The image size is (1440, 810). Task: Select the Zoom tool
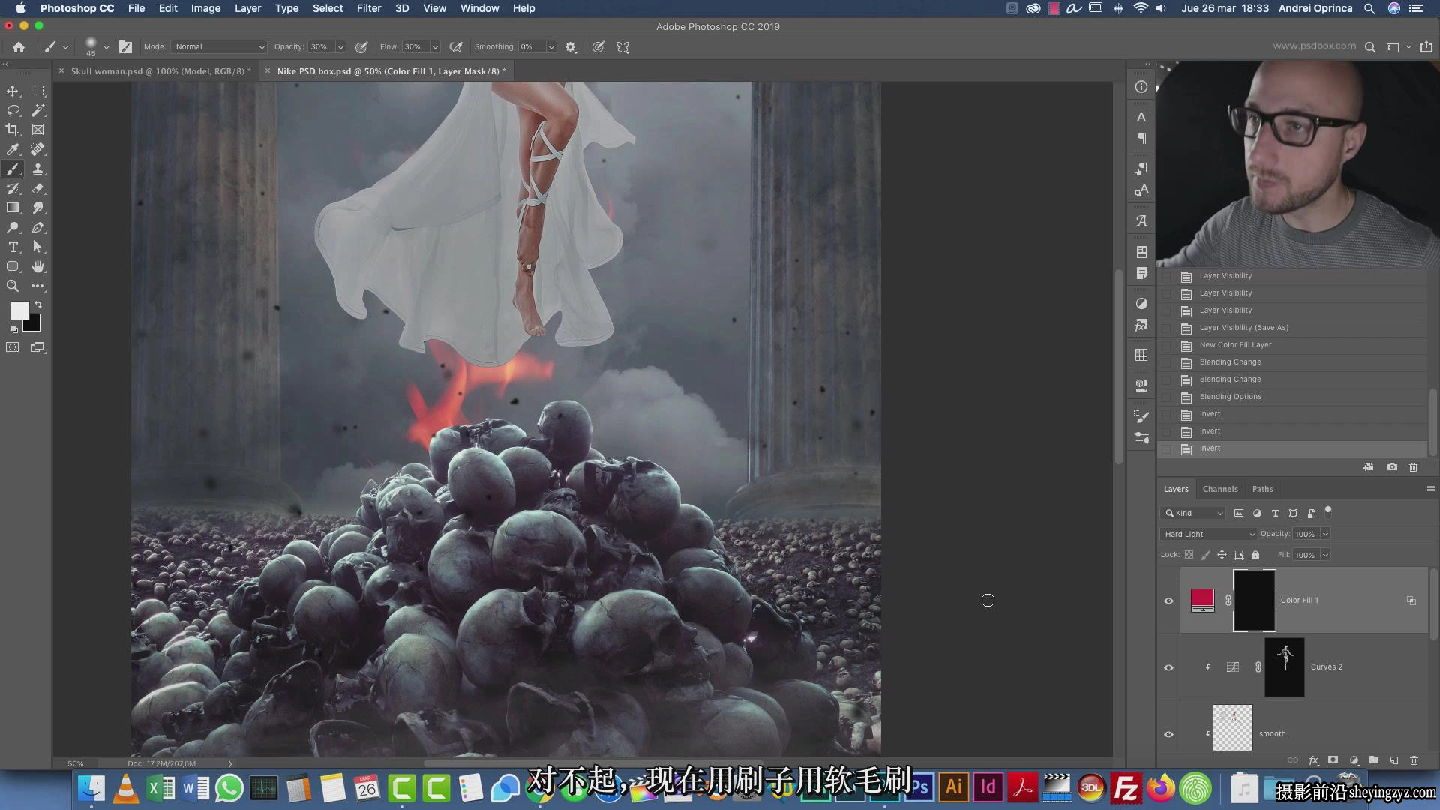[x=13, y=286]
